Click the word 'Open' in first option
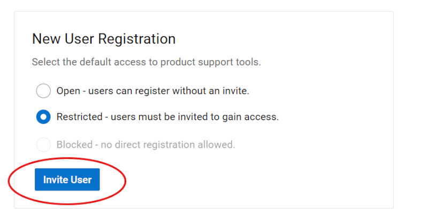This screenshot has width=428, height=223. 68,91
